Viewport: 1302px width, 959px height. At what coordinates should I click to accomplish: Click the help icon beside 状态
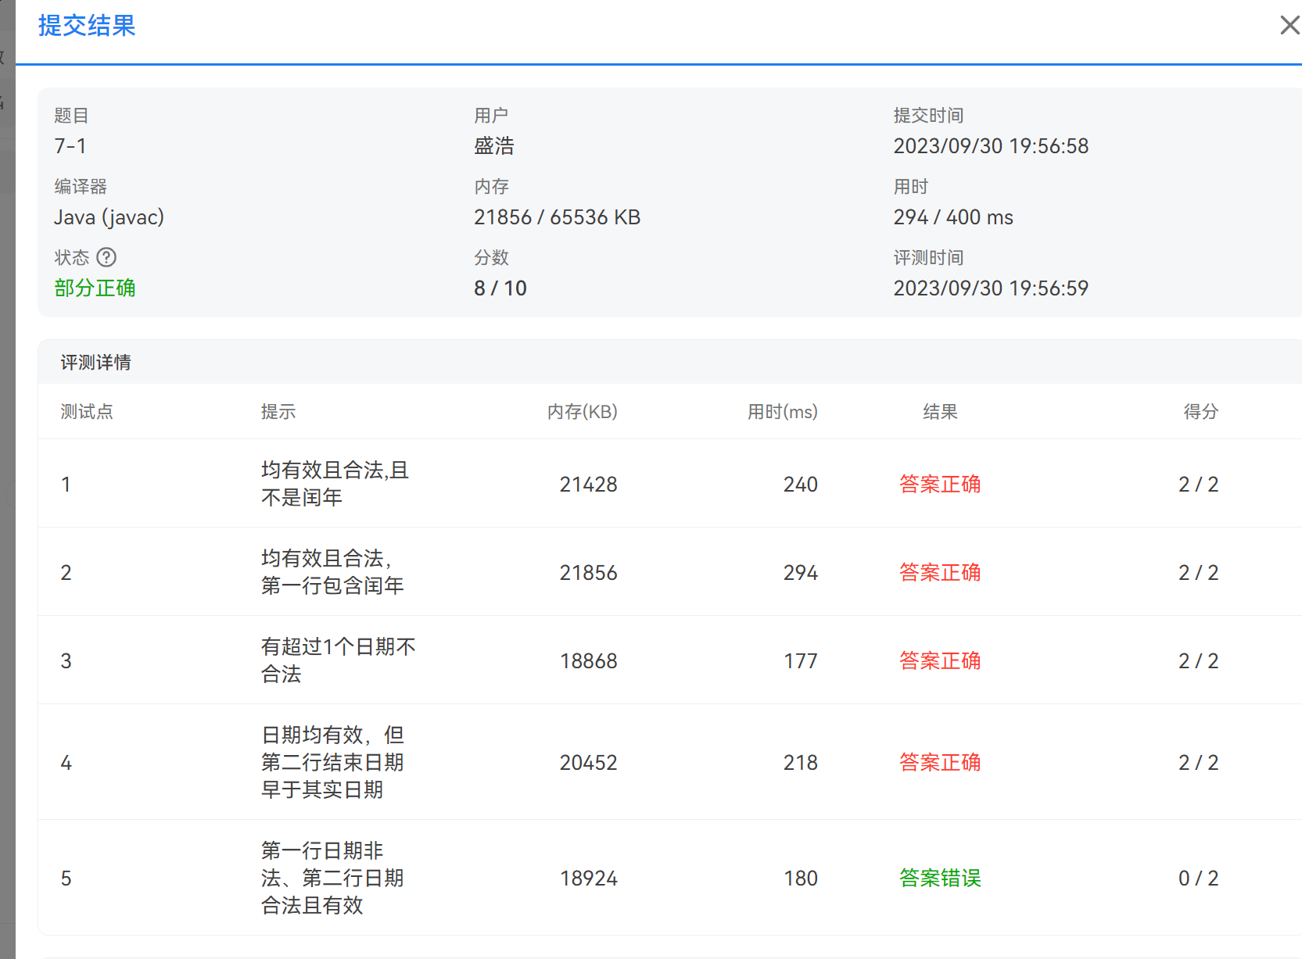(x=106, y=257)
